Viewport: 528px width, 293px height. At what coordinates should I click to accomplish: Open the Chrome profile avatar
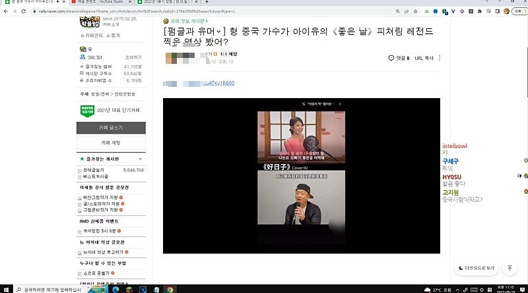tap(506, 11)
